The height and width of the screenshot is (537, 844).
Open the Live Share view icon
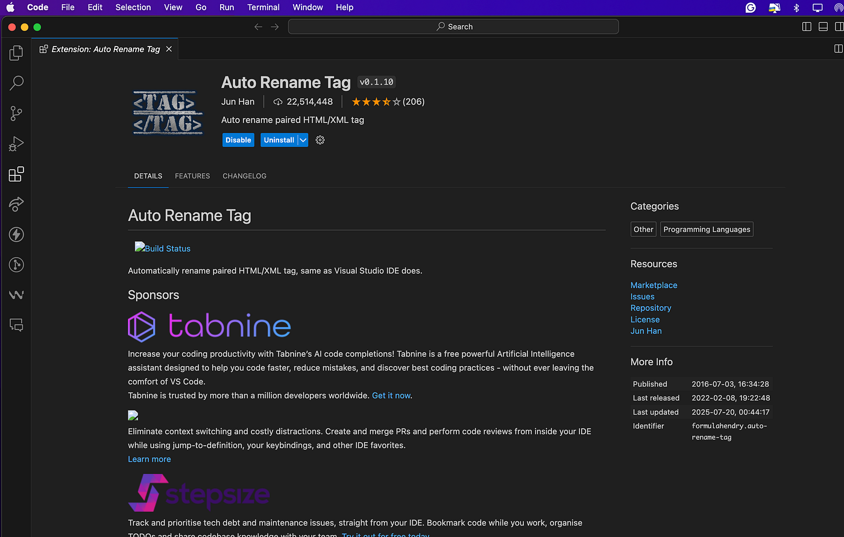16,204
